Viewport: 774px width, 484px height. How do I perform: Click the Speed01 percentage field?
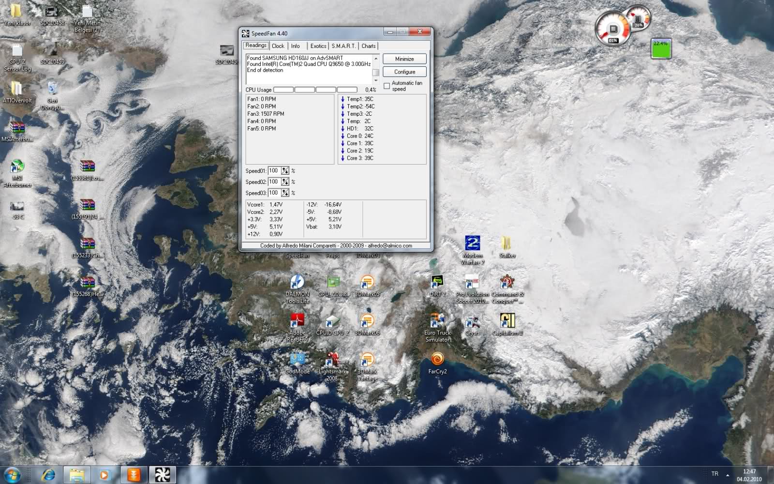coord(274,171)
